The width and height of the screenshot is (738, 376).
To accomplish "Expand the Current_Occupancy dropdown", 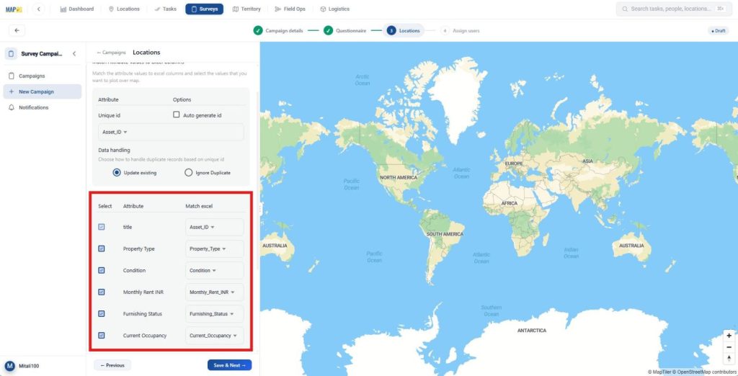I will 215,335.
